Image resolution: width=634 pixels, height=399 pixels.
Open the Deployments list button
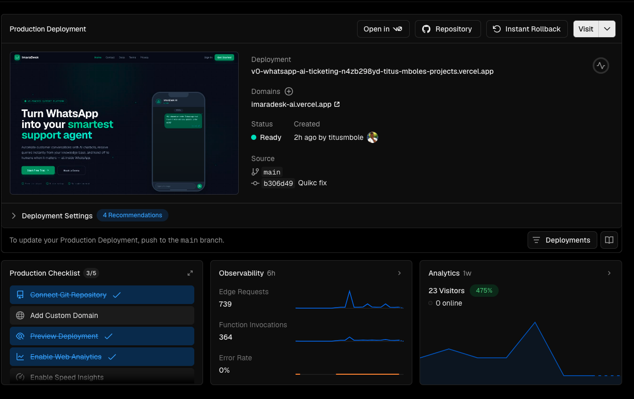pos(562,240)
